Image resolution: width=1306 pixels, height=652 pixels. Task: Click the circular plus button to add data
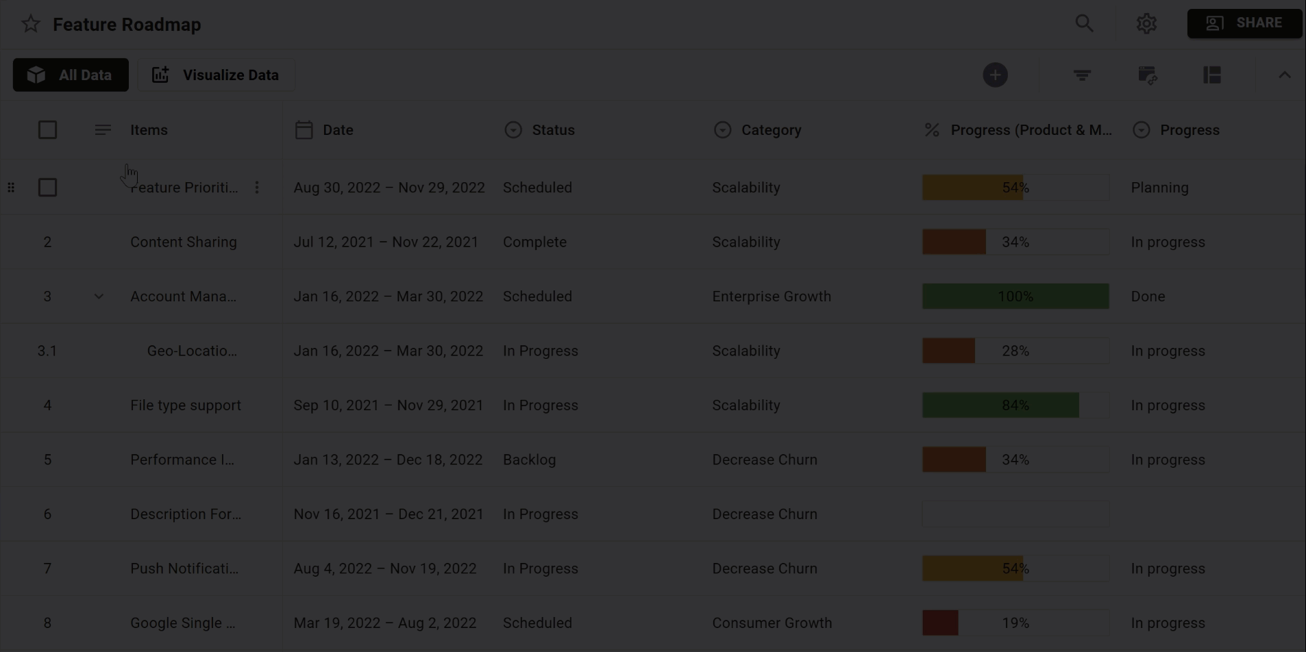996,75
